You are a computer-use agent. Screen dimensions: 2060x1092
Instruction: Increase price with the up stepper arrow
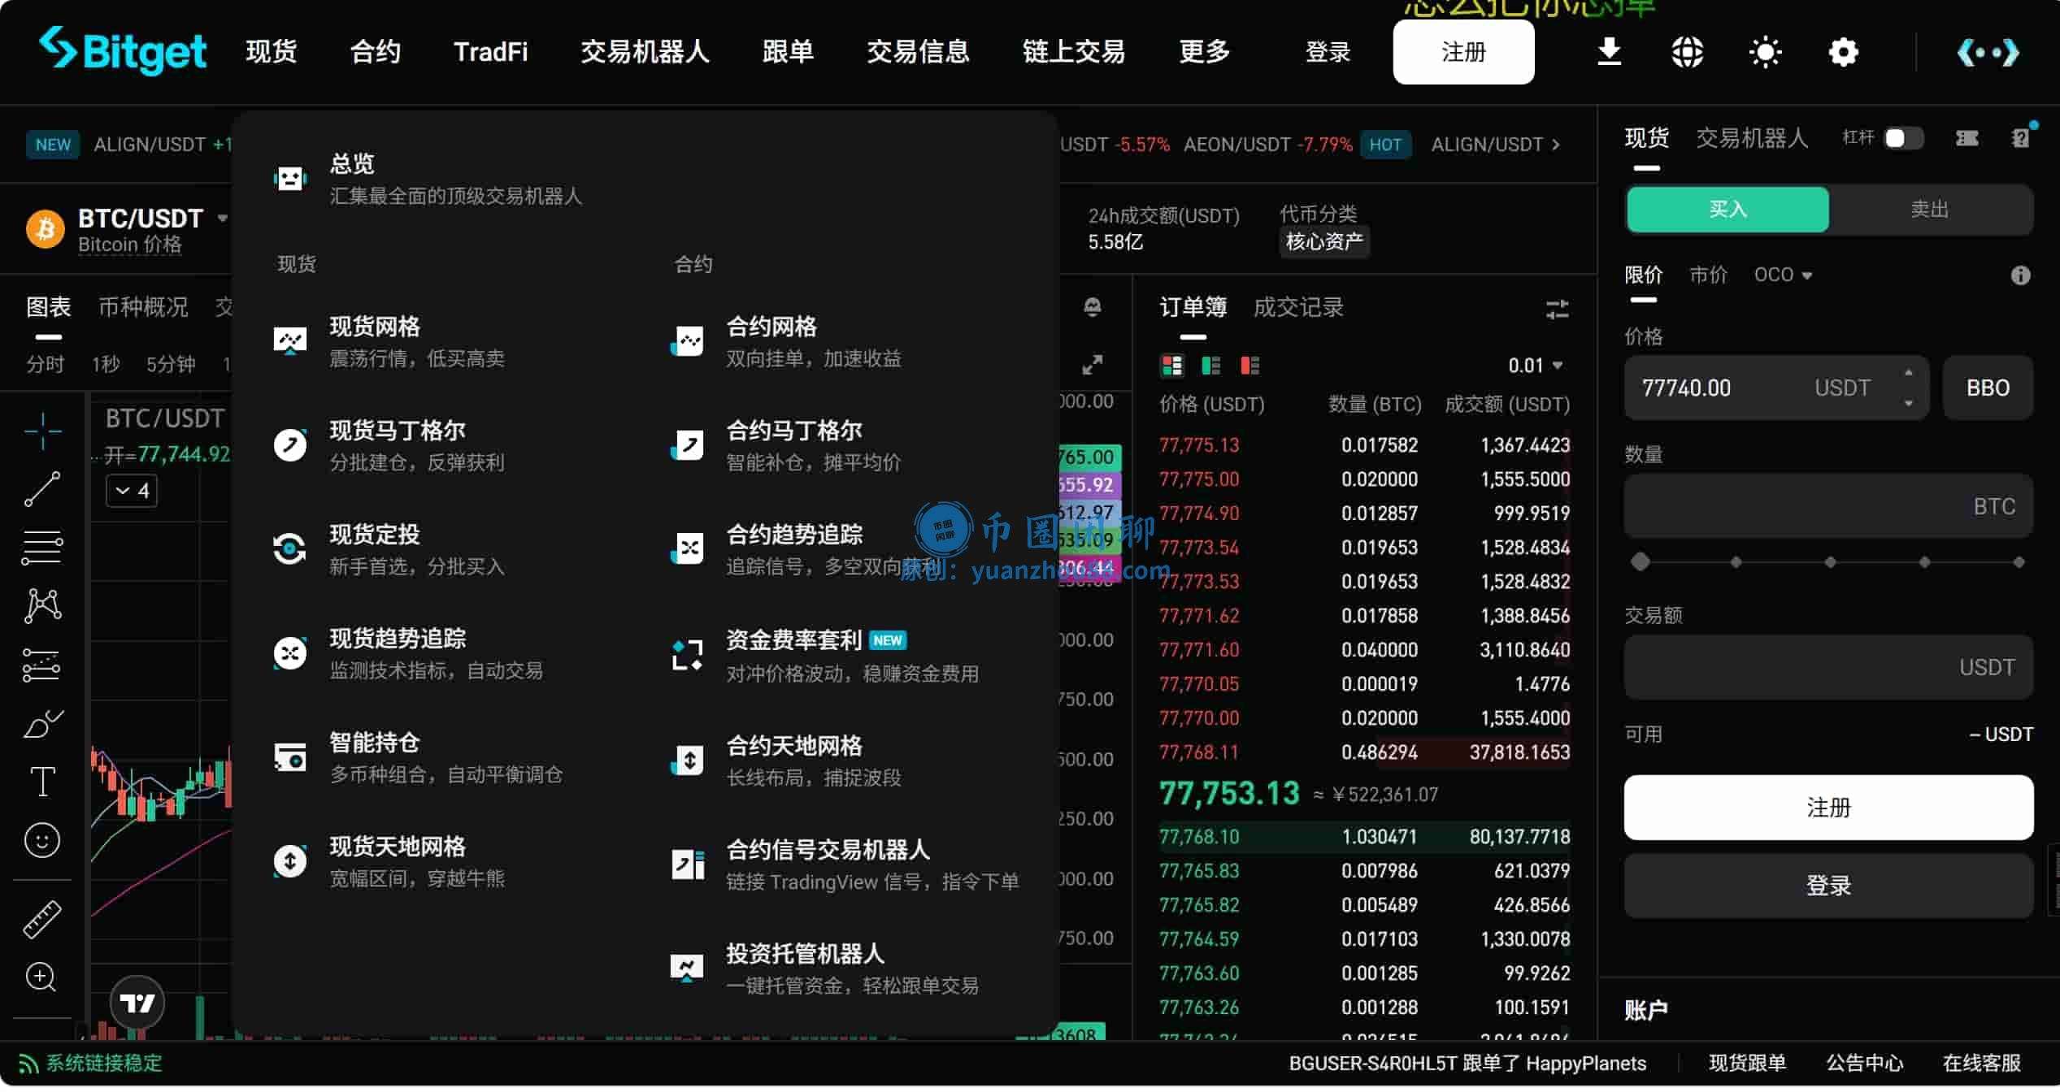click(x=1908, y=373)
